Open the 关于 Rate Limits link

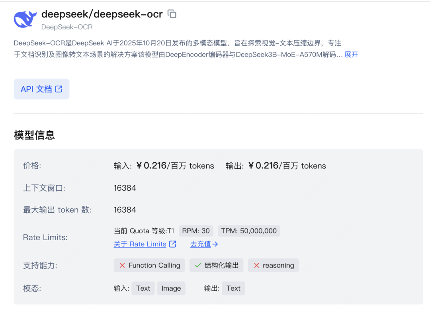pyautogui.click(x=140, y=244)
